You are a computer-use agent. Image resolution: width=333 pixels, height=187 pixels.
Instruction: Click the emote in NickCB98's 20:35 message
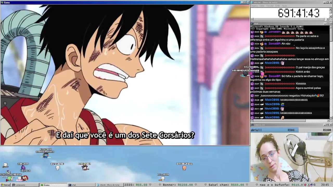283,63
